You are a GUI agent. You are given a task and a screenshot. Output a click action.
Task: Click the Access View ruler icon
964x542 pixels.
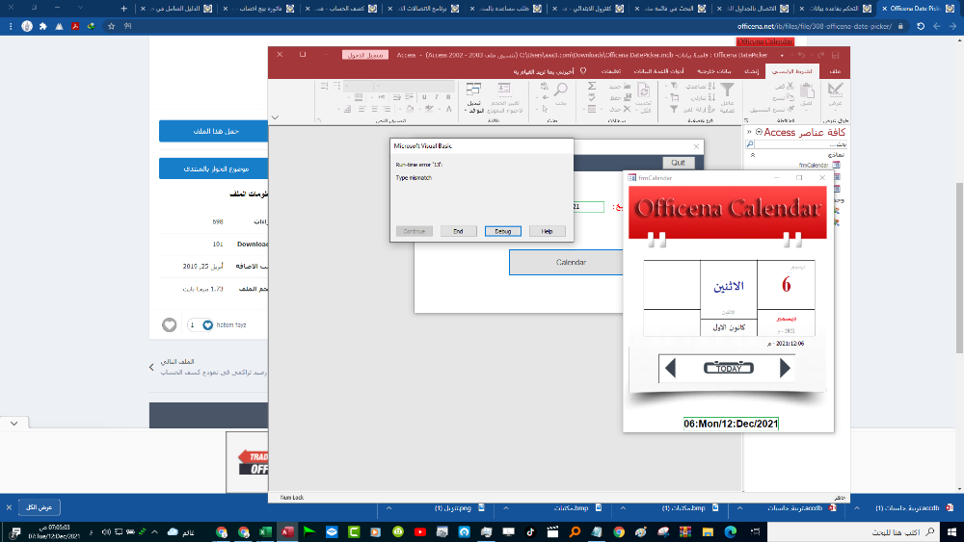[x=835, y=90]
